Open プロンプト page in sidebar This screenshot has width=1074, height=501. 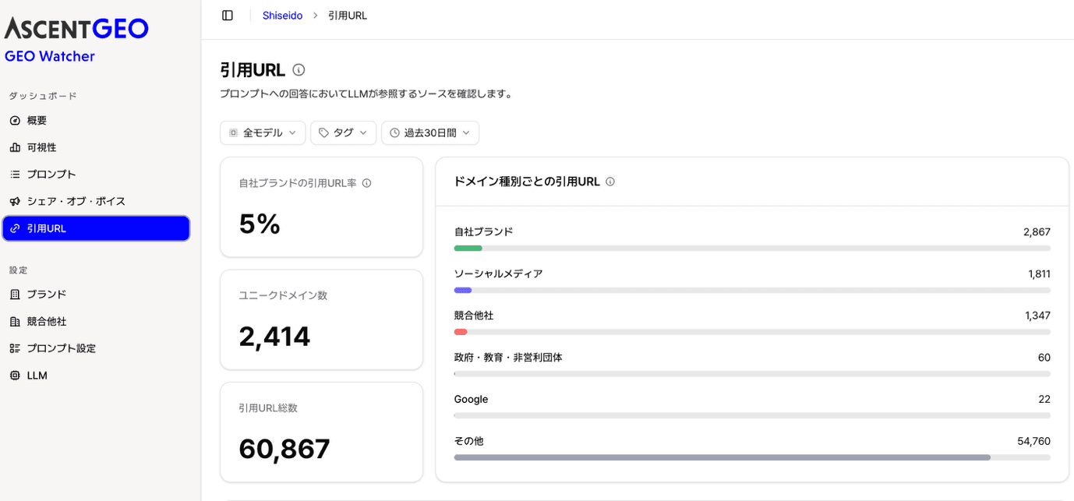[96, 175]
